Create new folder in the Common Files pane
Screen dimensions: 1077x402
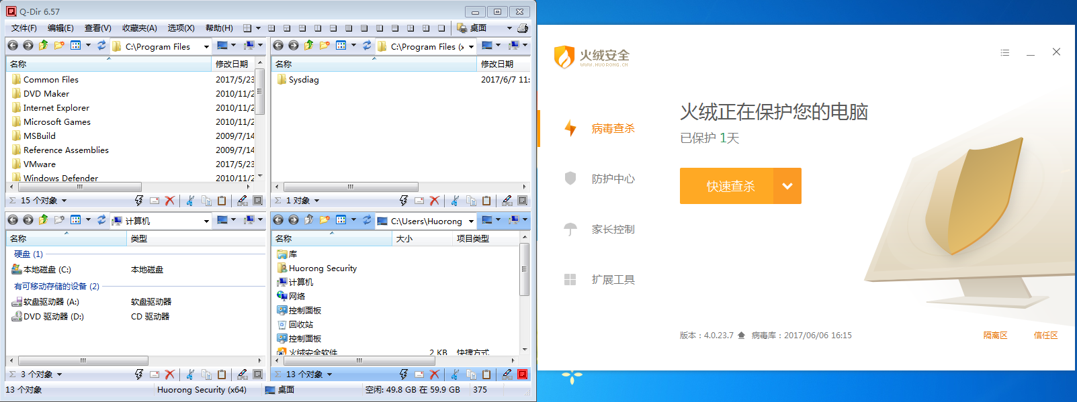[59, 46]
